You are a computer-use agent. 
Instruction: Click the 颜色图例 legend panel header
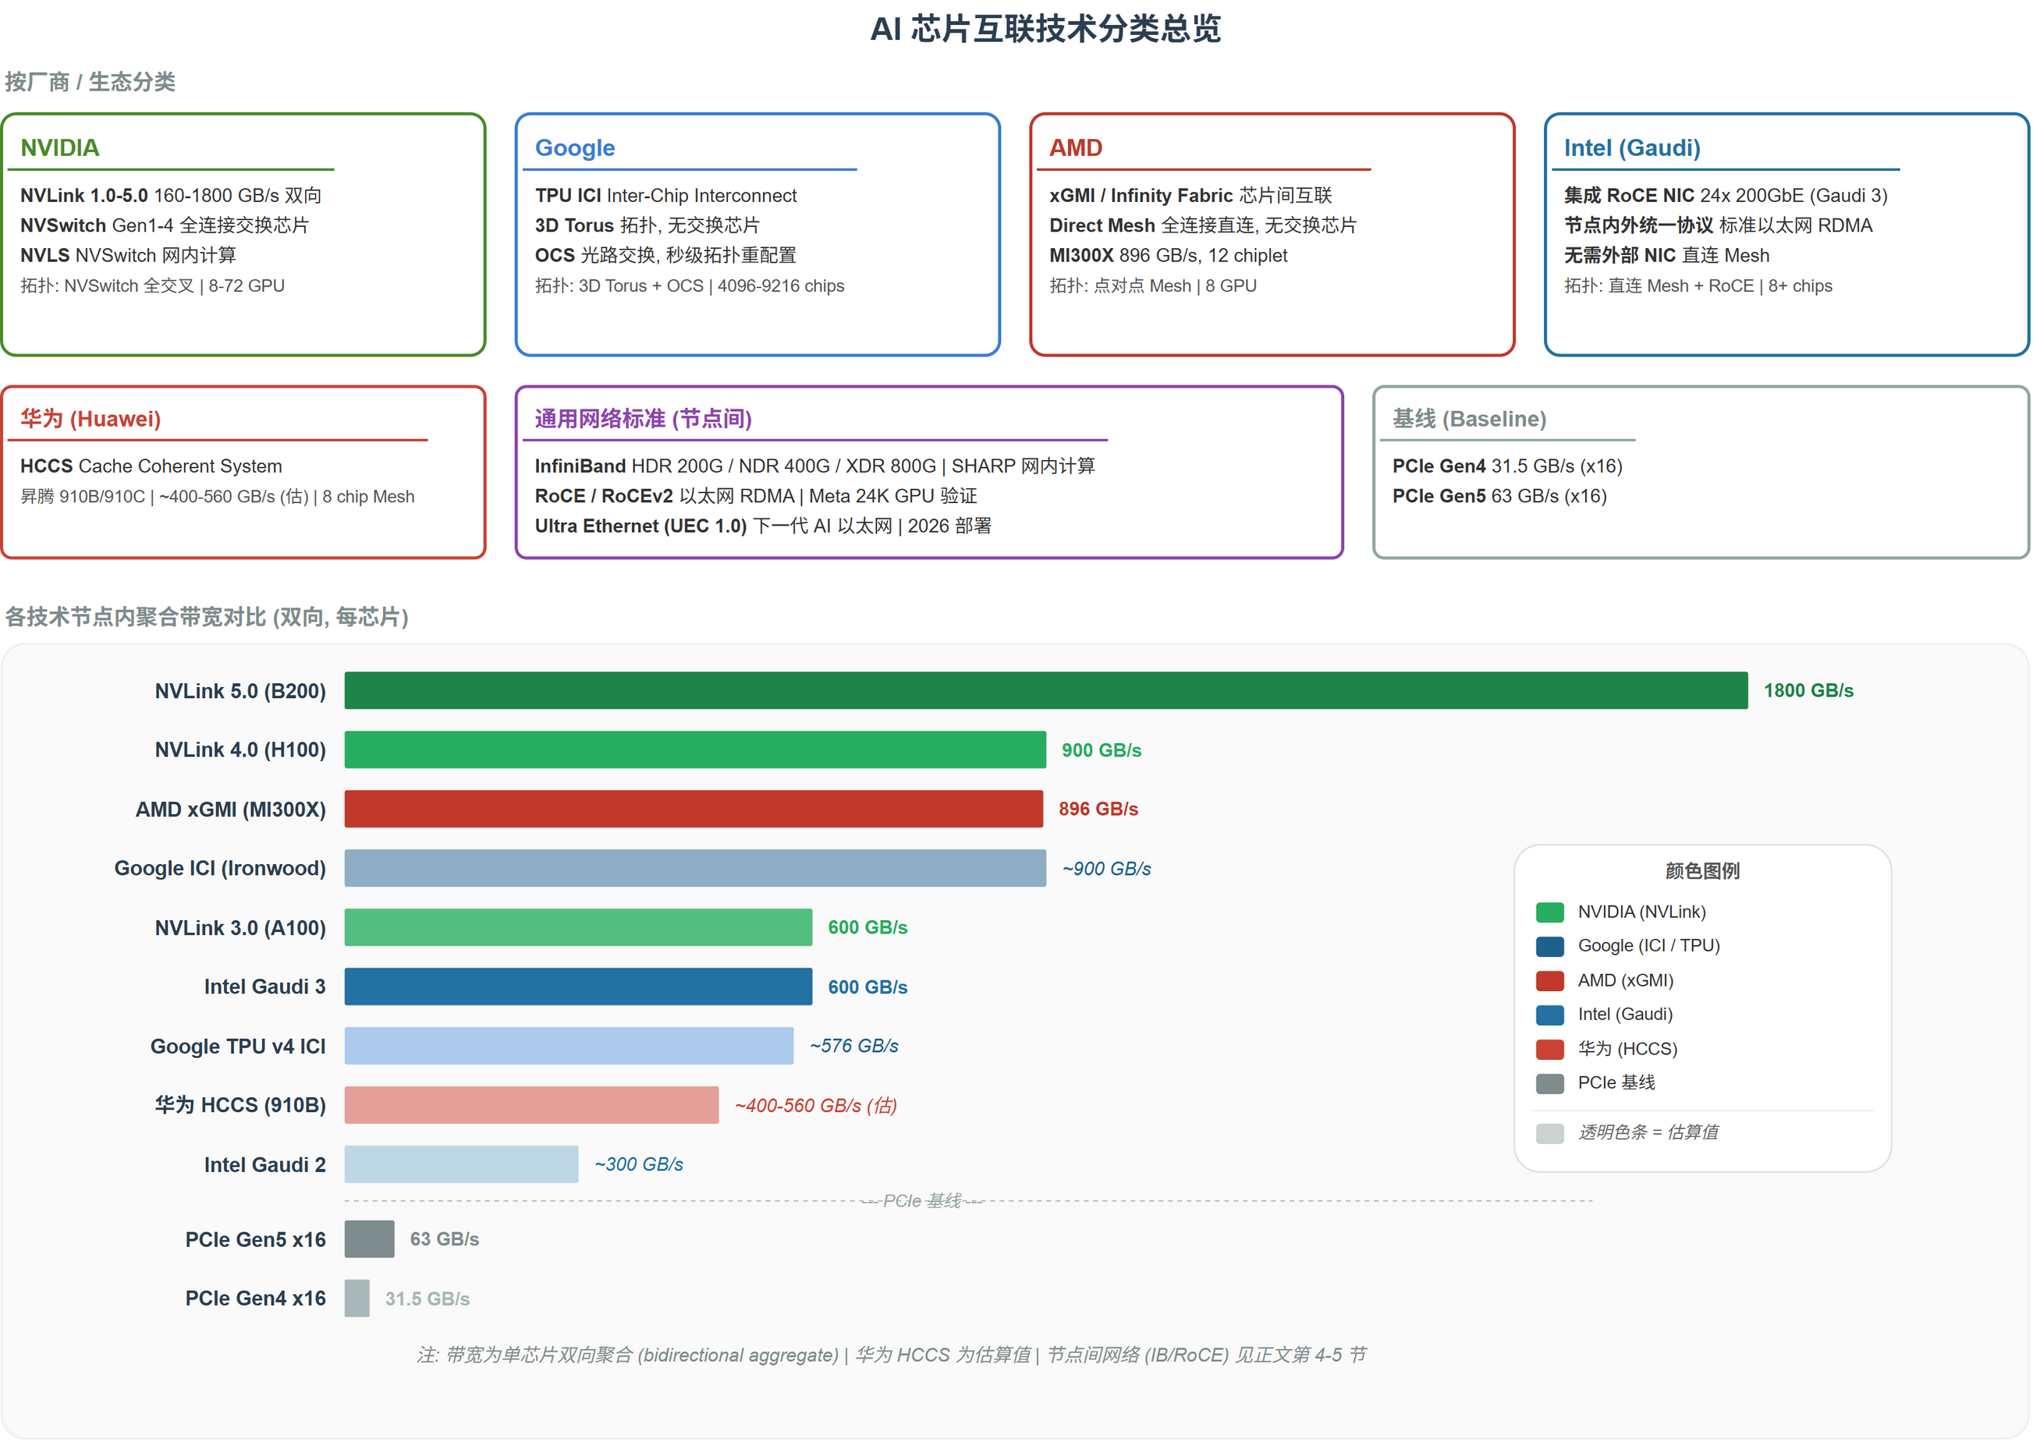tap(1702, 871)
